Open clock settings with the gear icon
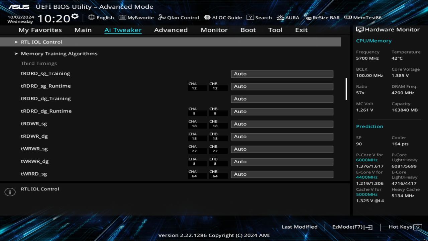The image size is (428, 241). [75, 15]
